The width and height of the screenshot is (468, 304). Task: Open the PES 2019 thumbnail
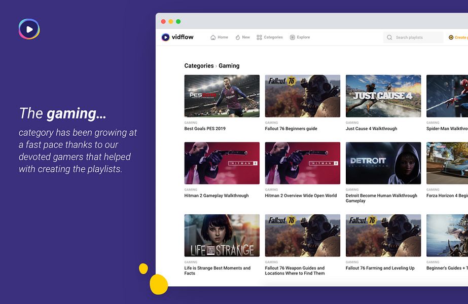click(222, 96)
